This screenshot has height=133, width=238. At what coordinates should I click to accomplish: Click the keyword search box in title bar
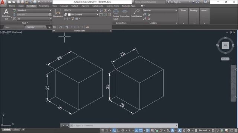(x=149, y=2)
